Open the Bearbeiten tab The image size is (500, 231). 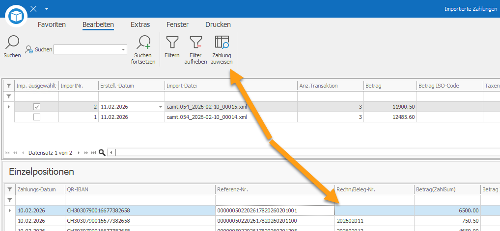click(98, 24)
